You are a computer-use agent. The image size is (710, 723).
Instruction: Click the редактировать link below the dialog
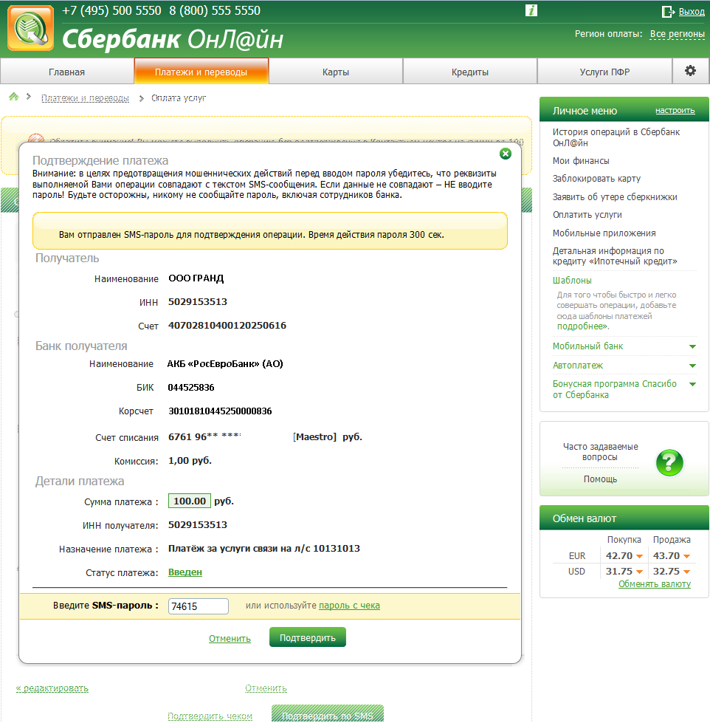click(x=52, y=688)
